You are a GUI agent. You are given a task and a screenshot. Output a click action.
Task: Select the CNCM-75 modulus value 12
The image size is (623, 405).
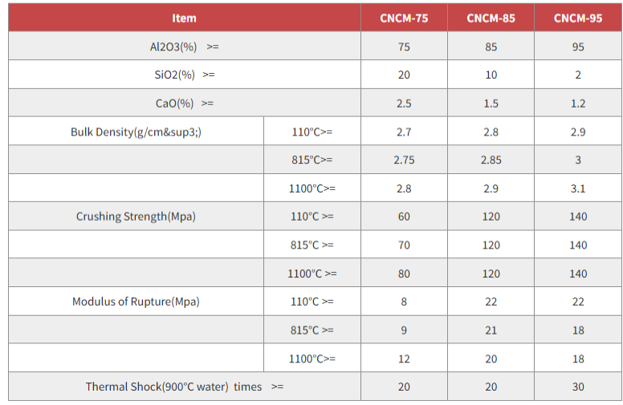tap(404, 358)
